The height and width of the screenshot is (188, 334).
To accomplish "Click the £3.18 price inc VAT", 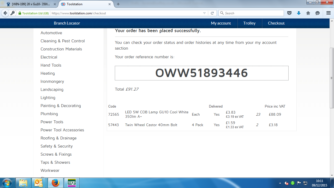I will [273, 125].
